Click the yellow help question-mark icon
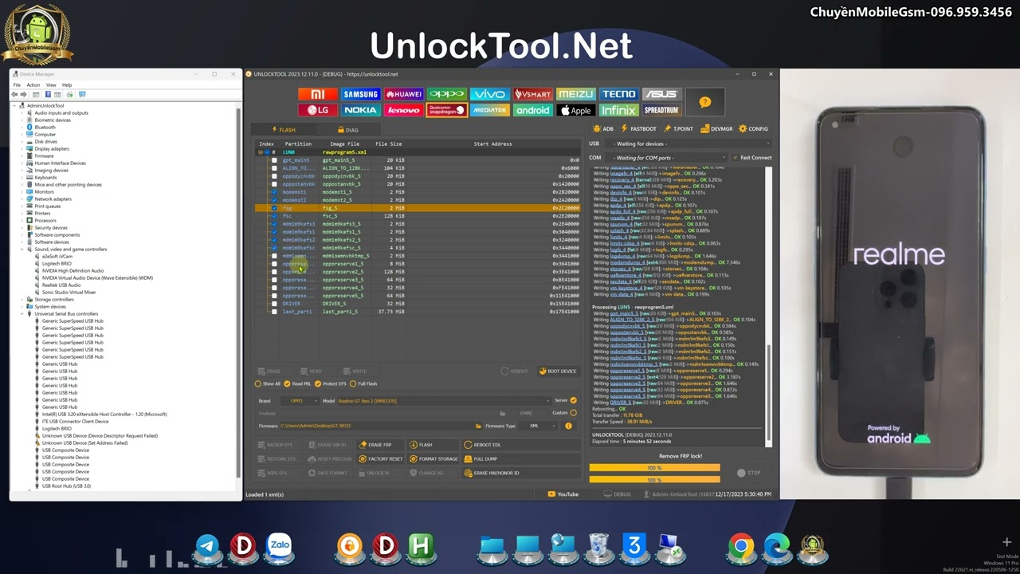This screenshot has height=574, width=1020. 704,102
